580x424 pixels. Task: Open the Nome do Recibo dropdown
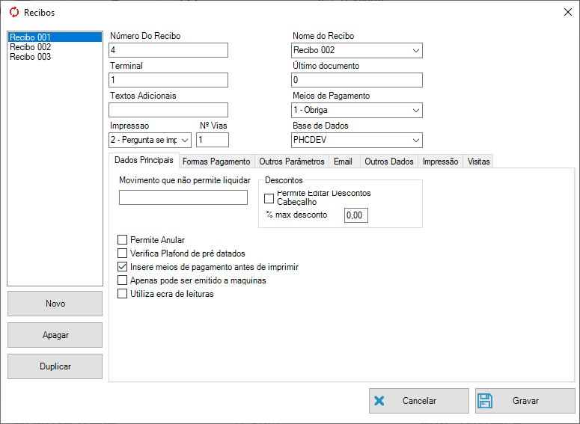click(x=415, y=51)
